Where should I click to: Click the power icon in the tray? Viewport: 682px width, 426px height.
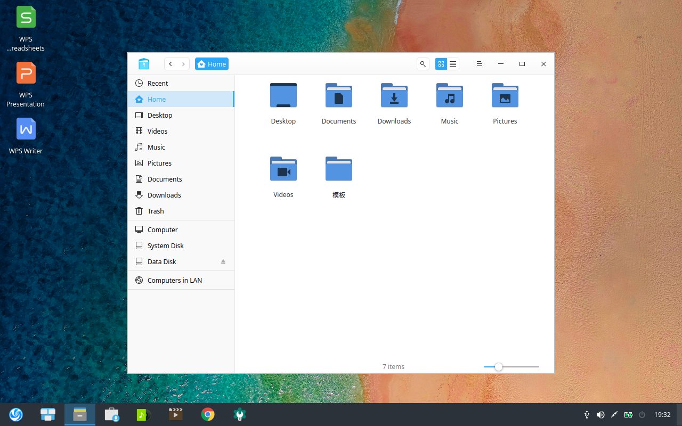(x=642, y=414)
